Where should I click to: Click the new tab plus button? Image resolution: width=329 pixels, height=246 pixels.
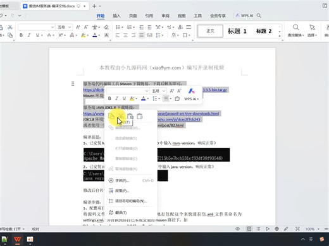tap(94, 6)
